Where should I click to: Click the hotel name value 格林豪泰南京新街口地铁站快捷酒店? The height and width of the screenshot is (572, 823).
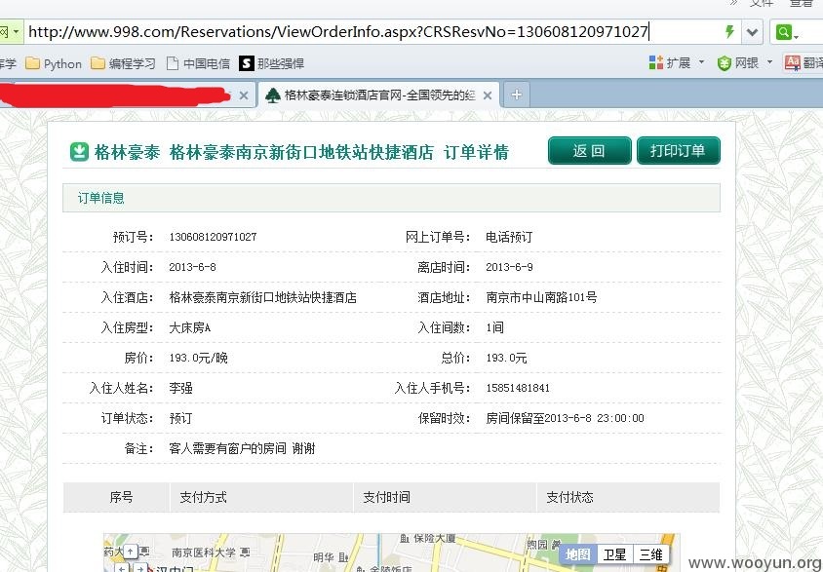(x=262, y=297)
